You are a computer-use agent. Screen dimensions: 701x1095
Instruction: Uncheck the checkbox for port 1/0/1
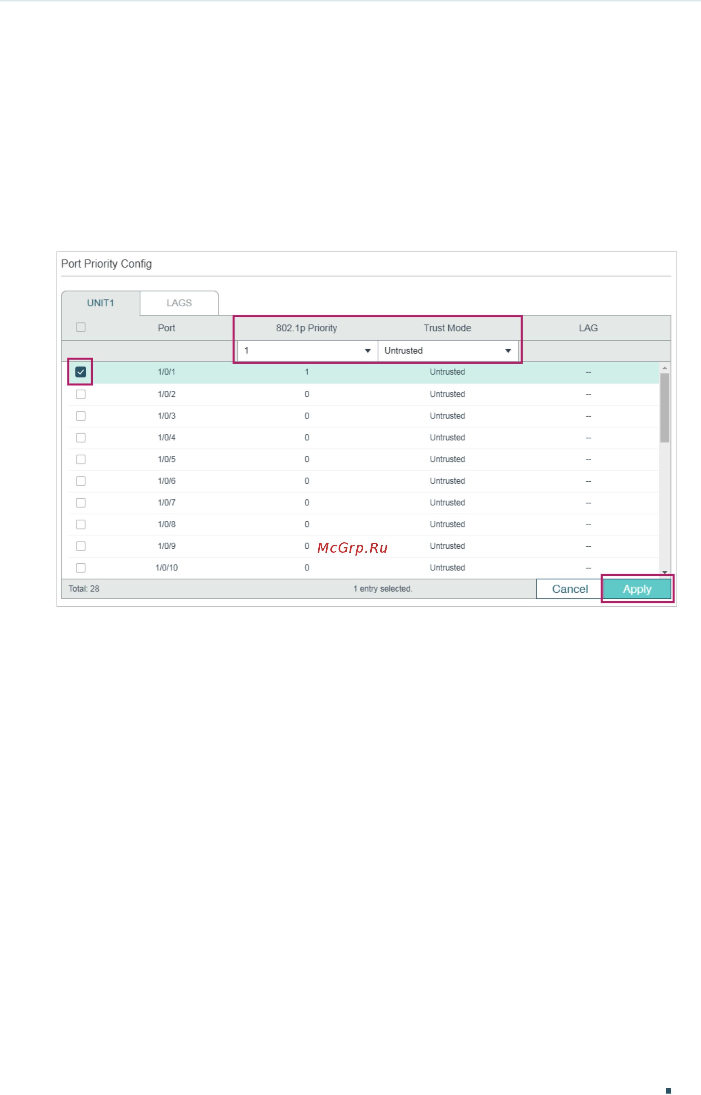click(81, 372)
